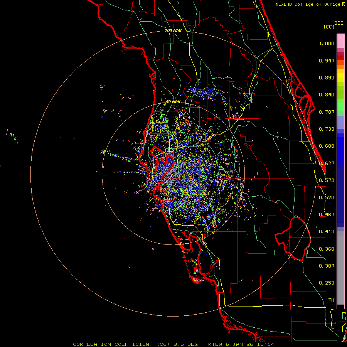
Task: Click the DCC label above the color scale
Action: (x=339, y=23)
